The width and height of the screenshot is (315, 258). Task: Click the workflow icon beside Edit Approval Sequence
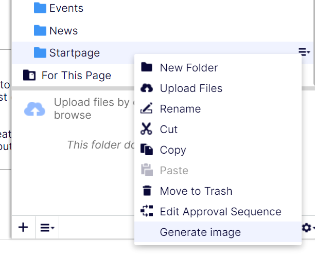(147, 211)
